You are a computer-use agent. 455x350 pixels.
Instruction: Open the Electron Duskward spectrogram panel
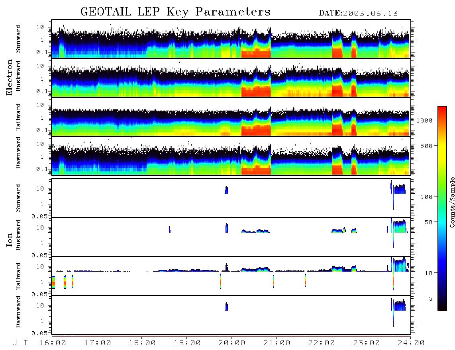(x=231, y=78)
